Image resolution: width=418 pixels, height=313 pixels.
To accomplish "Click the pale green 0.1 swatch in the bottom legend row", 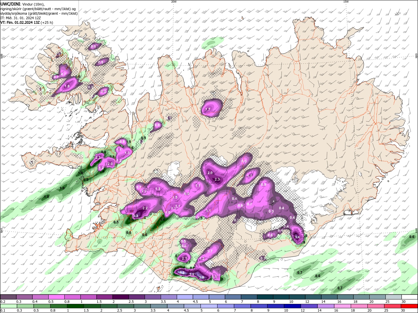I will pyautogui.click(x=8, y=306).
